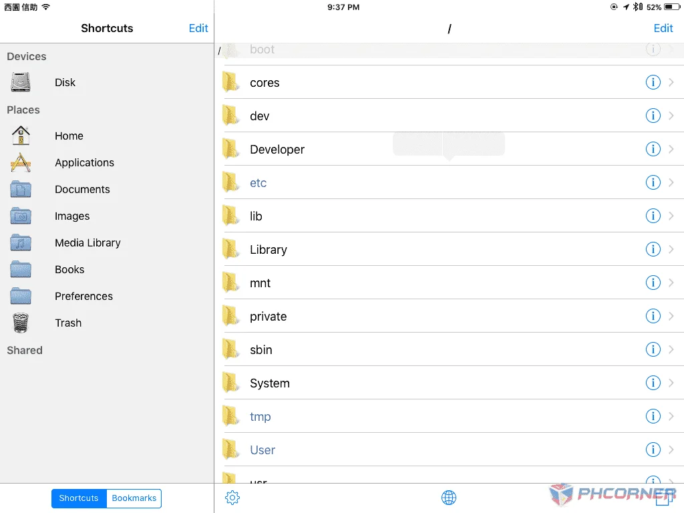Open the dev folder row

point(450,116)
